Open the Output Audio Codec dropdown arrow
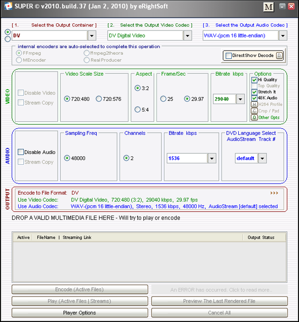This screenshot has height=322, width=299. [x=283, y=36]
